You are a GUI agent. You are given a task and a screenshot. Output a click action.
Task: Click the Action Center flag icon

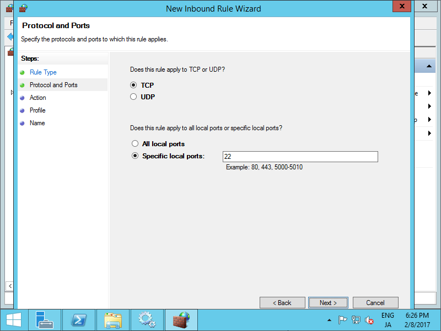342,319
